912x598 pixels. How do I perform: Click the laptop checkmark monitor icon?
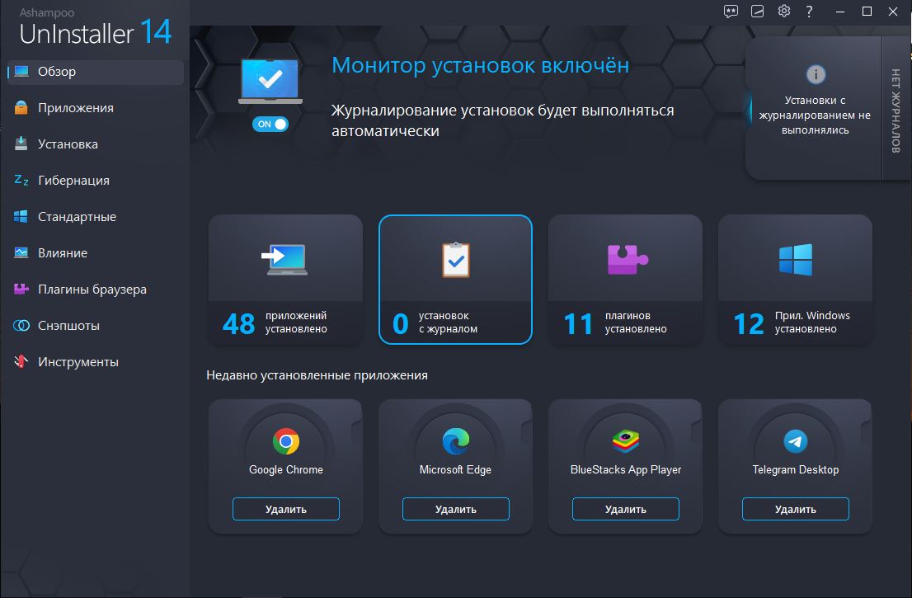(x=270, y=82)
